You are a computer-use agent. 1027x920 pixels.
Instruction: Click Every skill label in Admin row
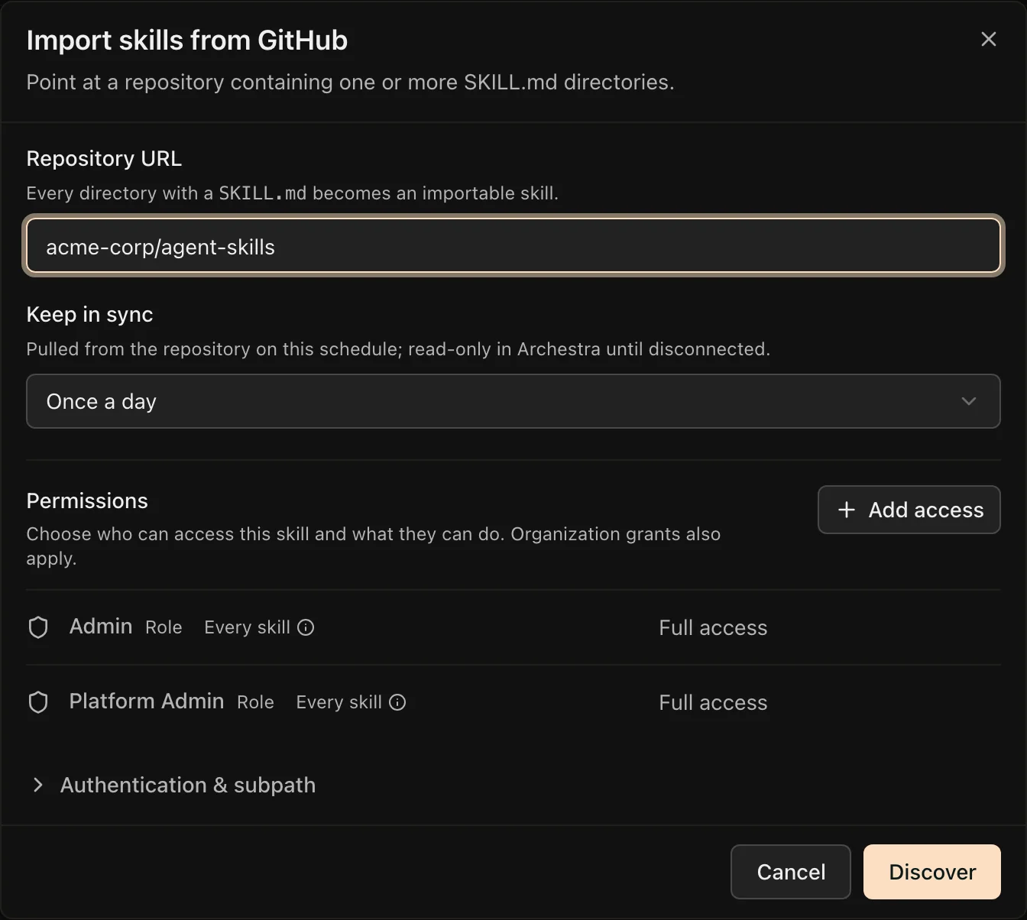point(247,627)
